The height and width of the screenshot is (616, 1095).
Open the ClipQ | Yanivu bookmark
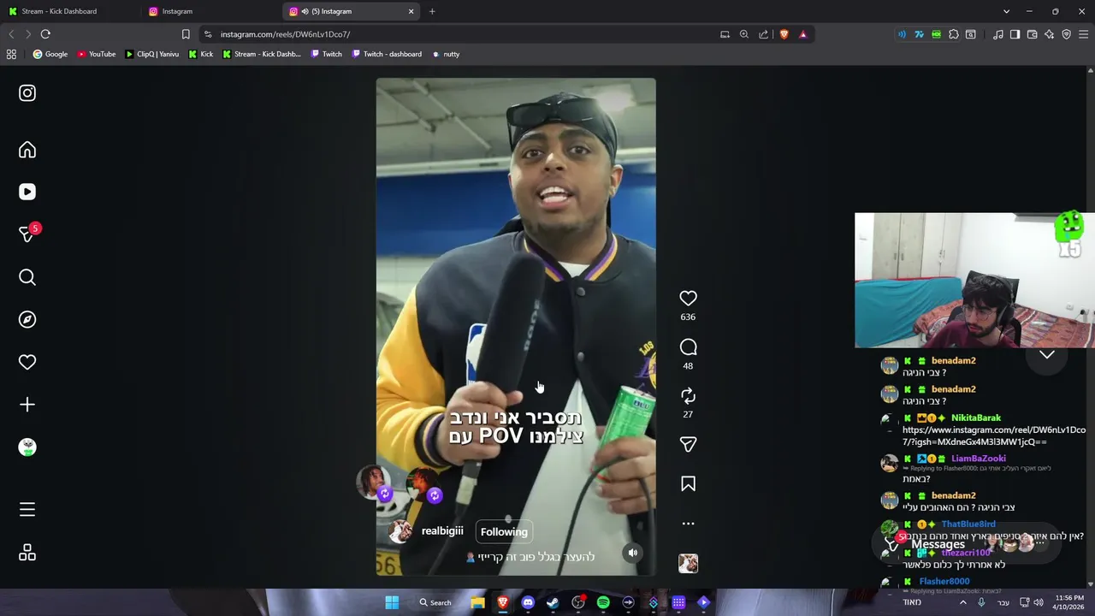[152, 54]
